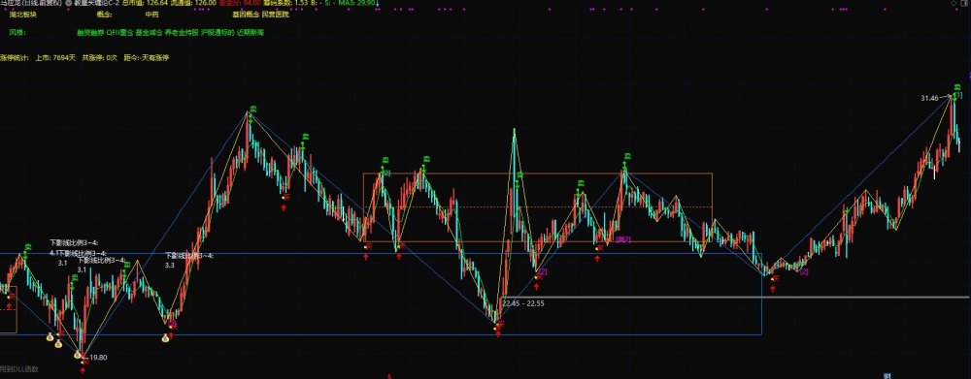Click the green [1] marker next to the 31.46 peak
This screenshot has height=379, width=971.
[x=958, y=95]
